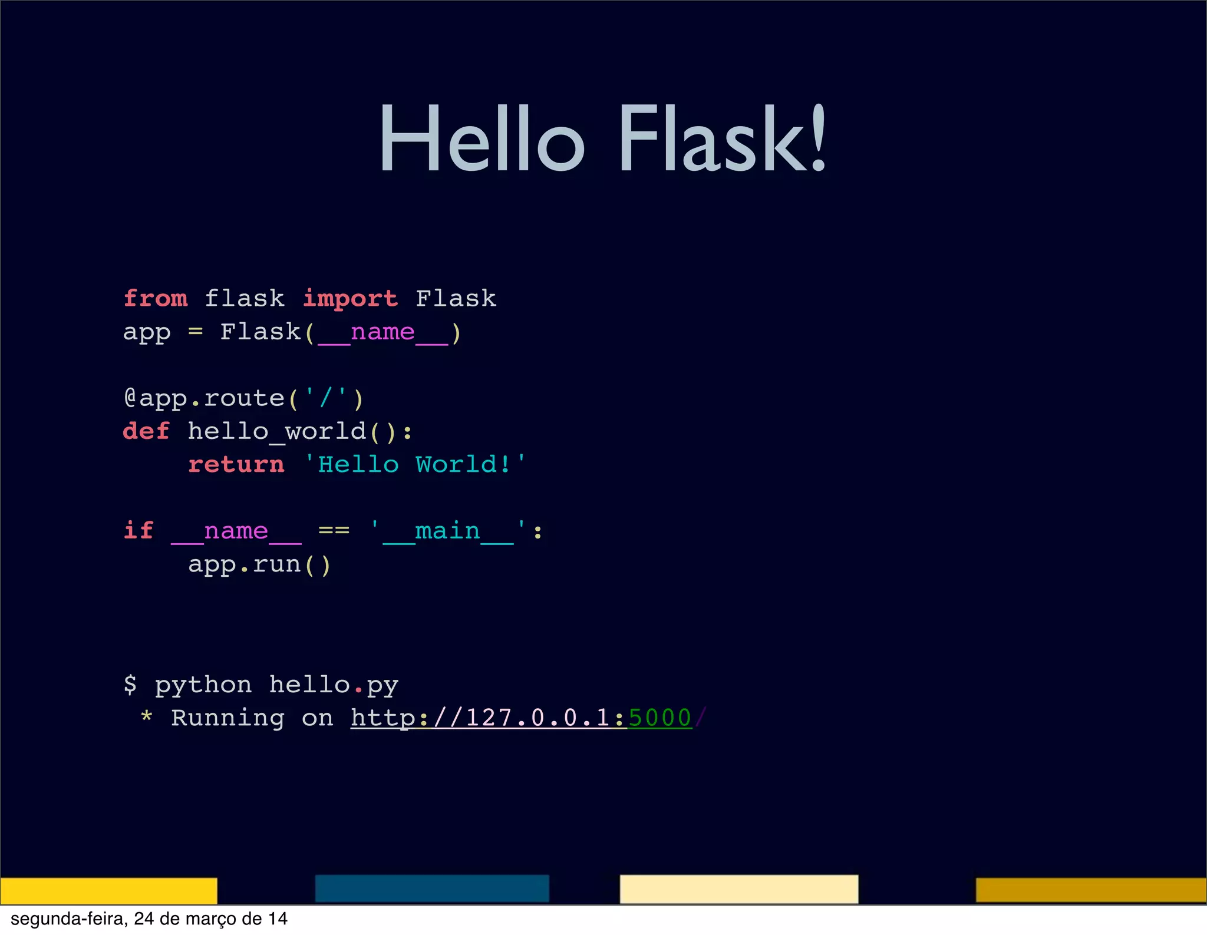Select the 'def hello_world():' line
The height and width of the screenshot is (935, 1207).
(268, 432)
